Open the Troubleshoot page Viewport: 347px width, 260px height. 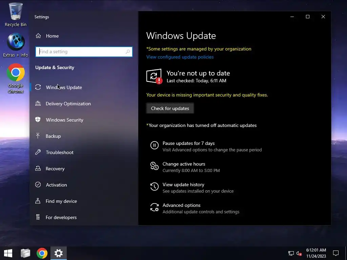[84, 152]
